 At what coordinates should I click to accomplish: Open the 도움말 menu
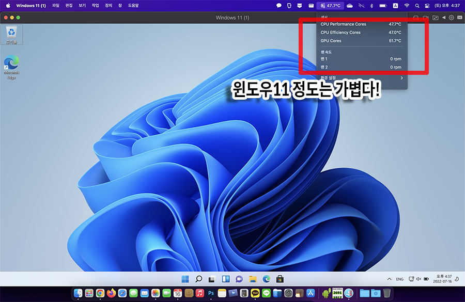133,5
